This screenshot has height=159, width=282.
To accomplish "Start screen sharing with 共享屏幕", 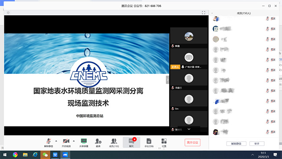I will pyautogui.click(x=84, y=142).
